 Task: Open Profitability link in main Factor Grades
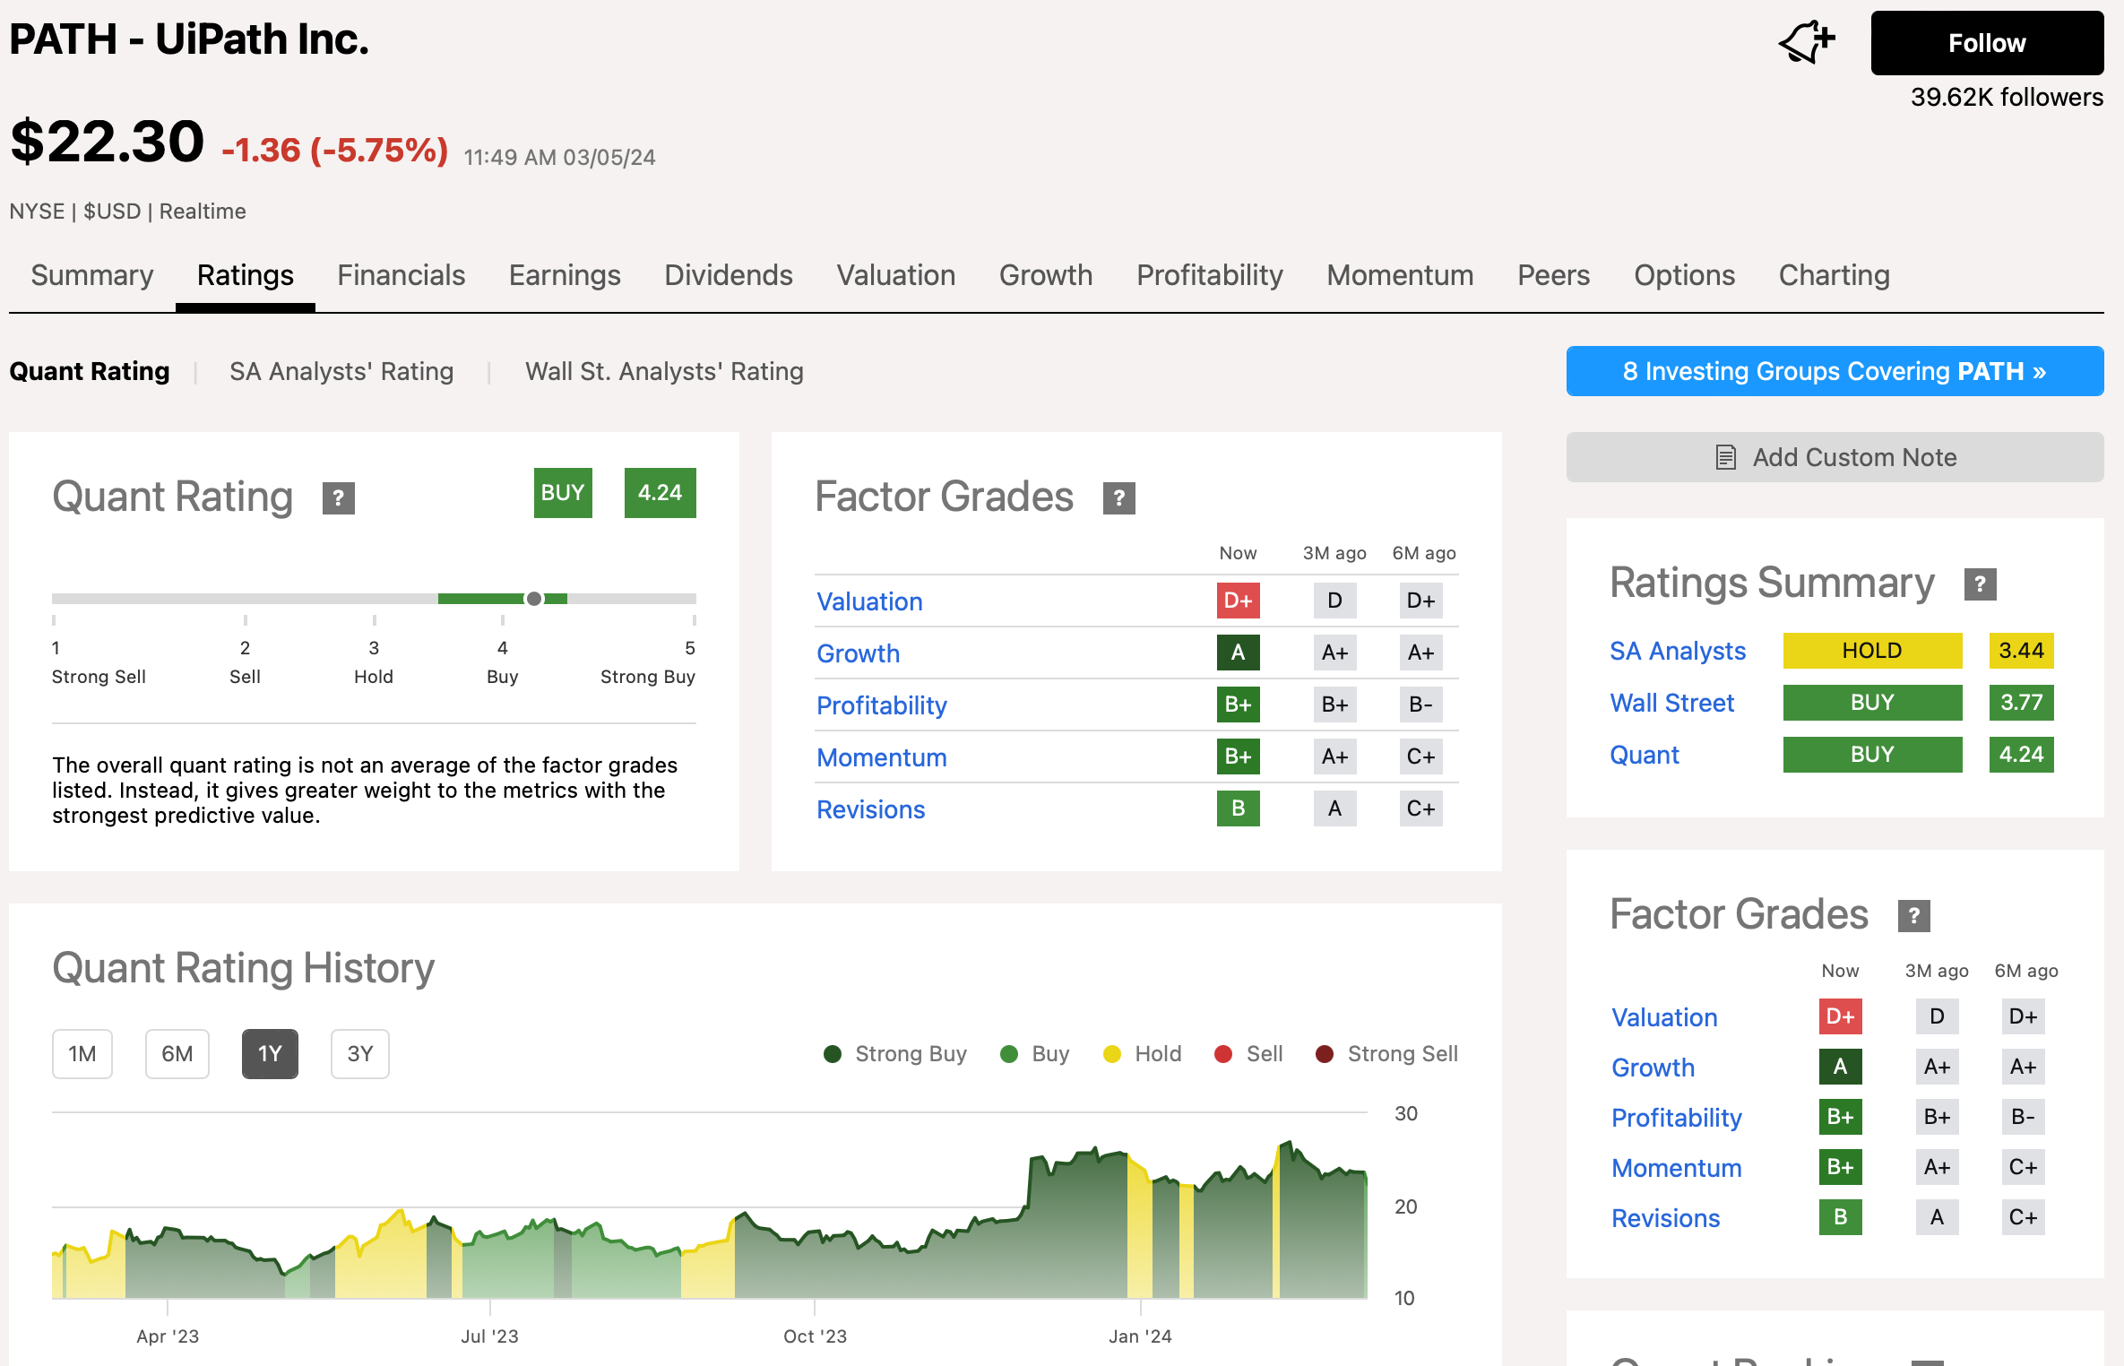click(x=882, y=705)
